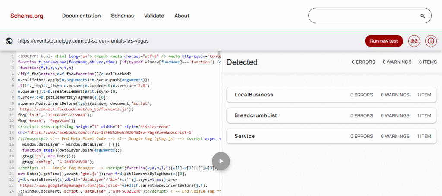The image size is (442, 196).
Task: Click the 3 ITEMS summary count
Action: click(x=428, y=62)
